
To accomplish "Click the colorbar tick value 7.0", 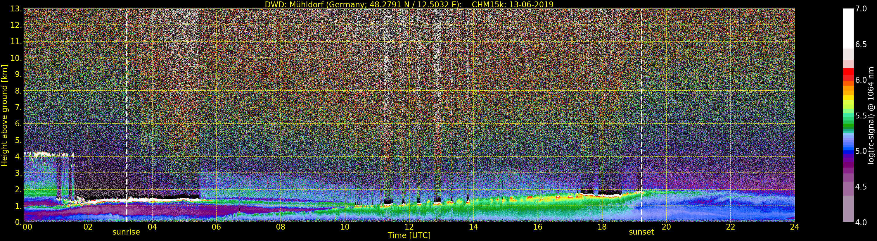I will (x=861, y=9).
